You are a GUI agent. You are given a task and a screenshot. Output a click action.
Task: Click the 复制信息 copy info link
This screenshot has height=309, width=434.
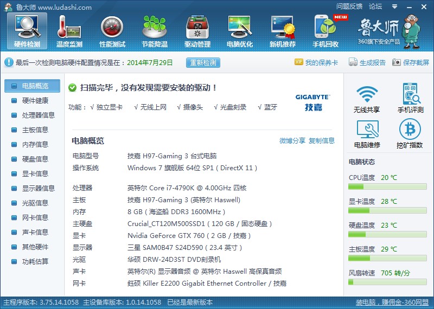pyautogui.click(x=322, y=140)
